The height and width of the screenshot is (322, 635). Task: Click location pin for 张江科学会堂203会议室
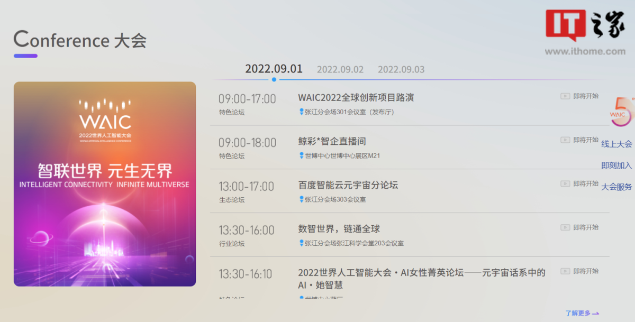(x=302, y=243)
